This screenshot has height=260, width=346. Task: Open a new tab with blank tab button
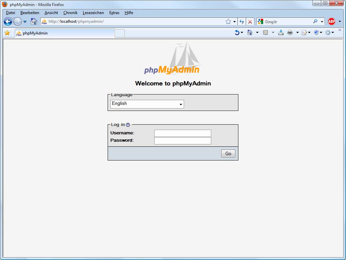(x=120, y=33)
